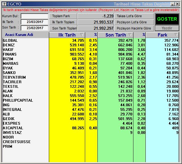Select the A1CAPITAL row
Image resolution: width=182 pixels, height=164 pixels.
(90, 128)
